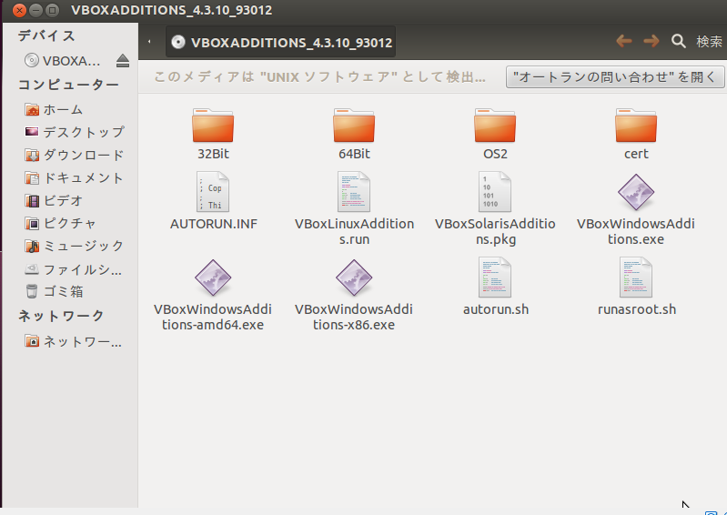Open ホーム in the sidebar
727x515 pixels.
(x=63, y=109)
